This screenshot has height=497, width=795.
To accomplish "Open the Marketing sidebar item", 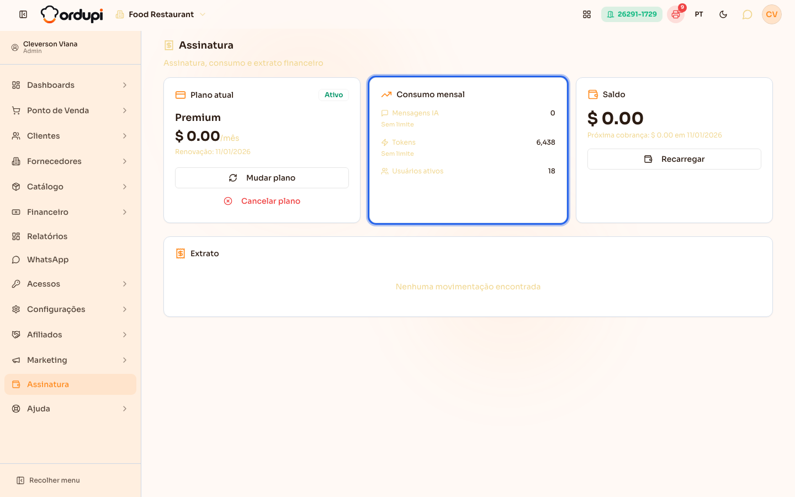I will point(70,360).
